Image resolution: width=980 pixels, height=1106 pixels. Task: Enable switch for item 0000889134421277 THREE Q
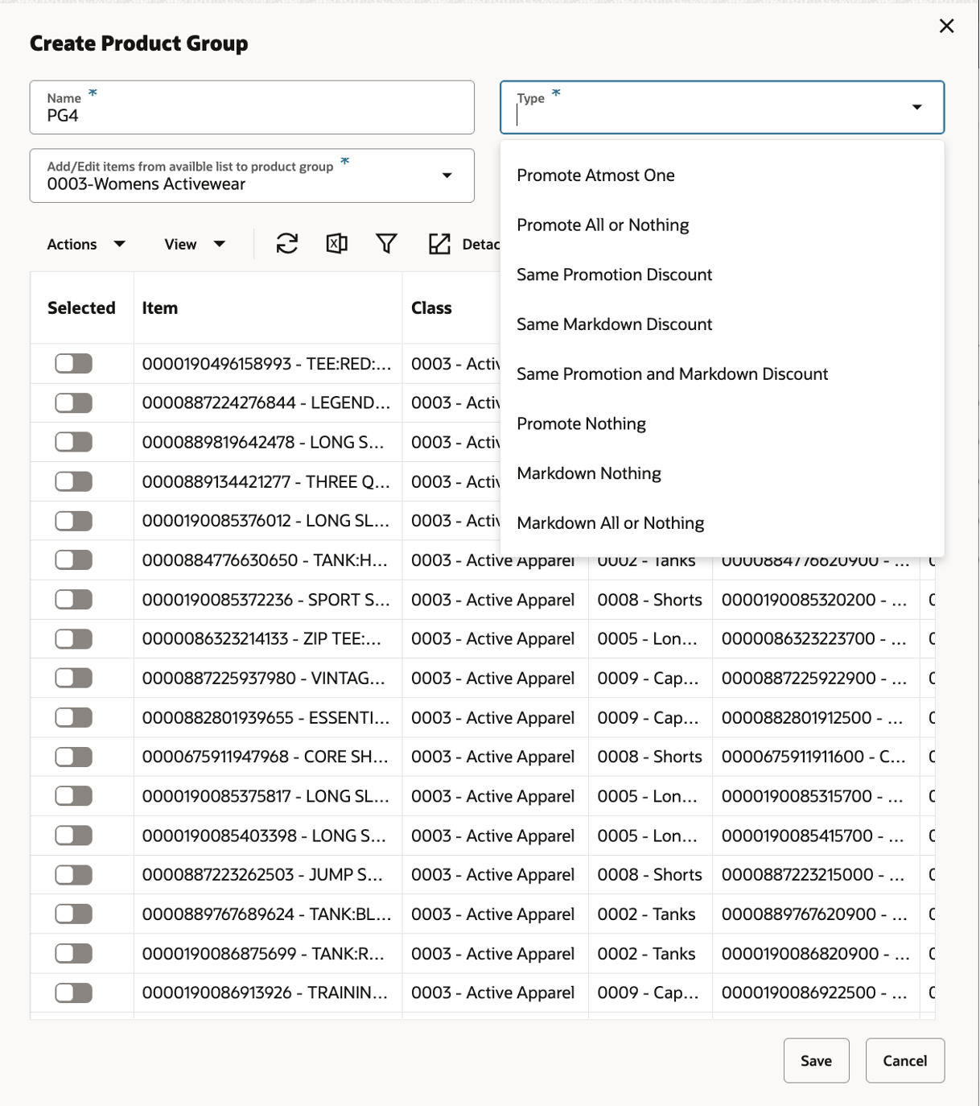(74, 481)
